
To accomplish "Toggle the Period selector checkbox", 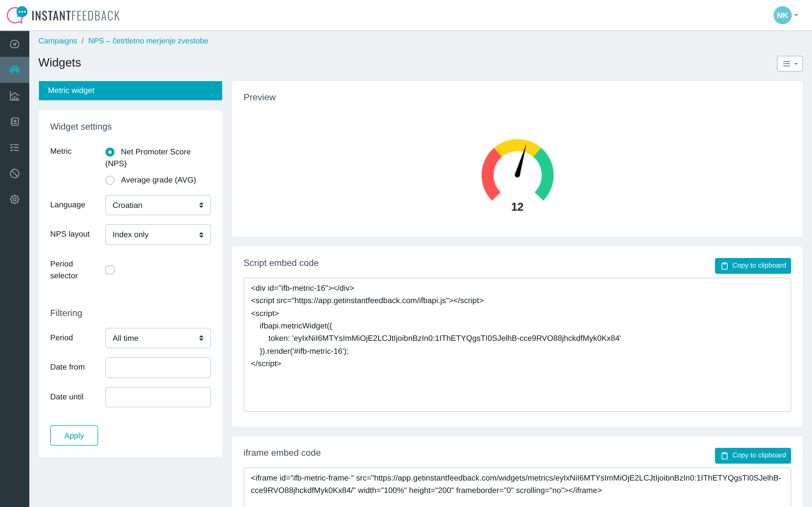I will [110, 270].
